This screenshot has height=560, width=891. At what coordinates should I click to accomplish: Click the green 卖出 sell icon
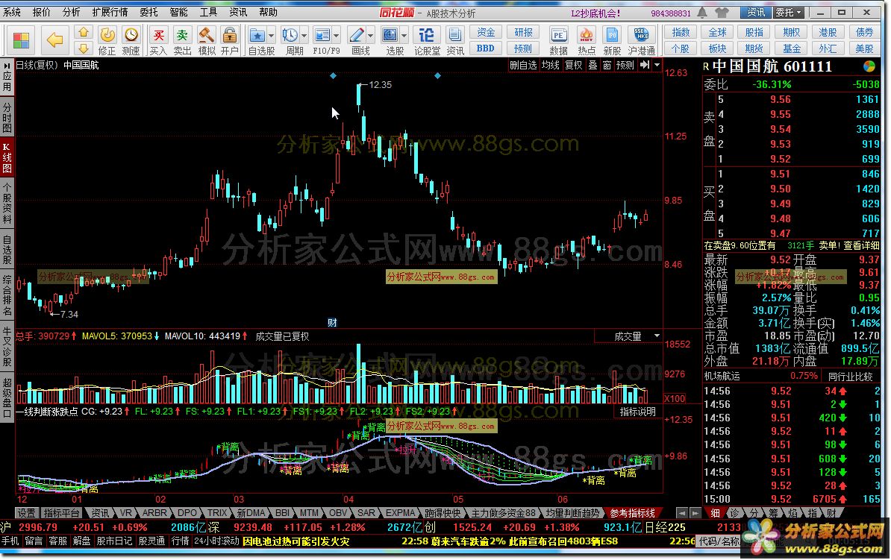pyautogui.click(x=182, y=41)
